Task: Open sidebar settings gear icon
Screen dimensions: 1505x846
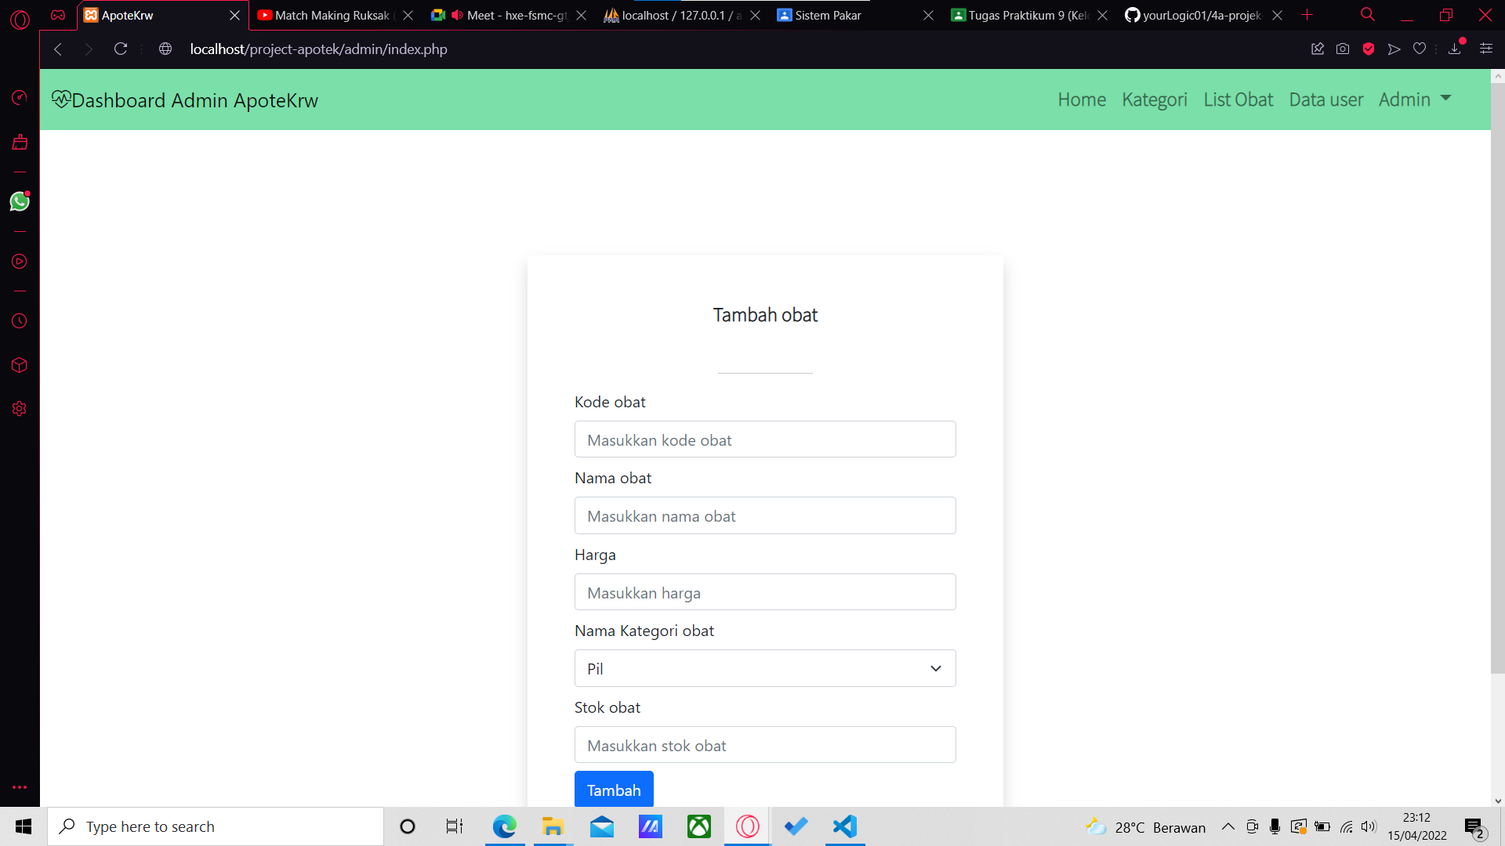Action: tap(19, 408)
